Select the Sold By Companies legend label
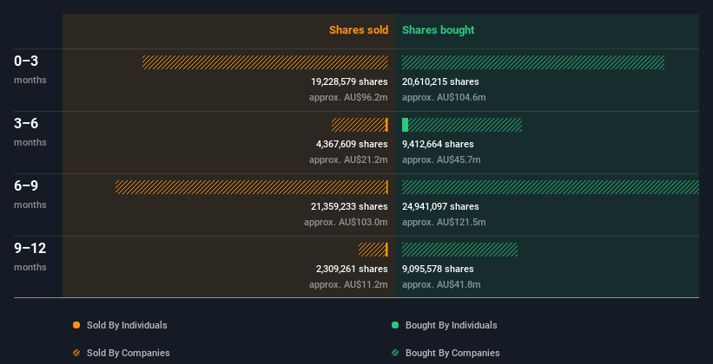This screenshot has height=364, width=713. tap(129, 353)
